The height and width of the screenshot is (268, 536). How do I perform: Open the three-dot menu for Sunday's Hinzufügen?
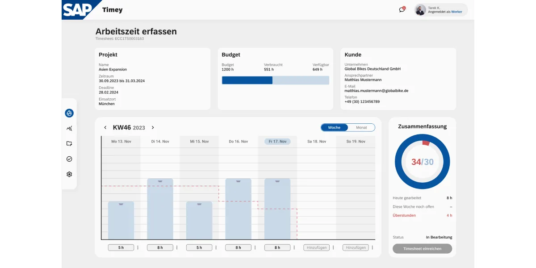point(372,247)
